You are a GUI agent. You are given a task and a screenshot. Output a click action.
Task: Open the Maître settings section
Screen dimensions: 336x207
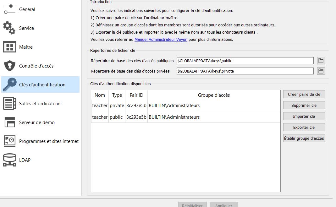point(26,47)
